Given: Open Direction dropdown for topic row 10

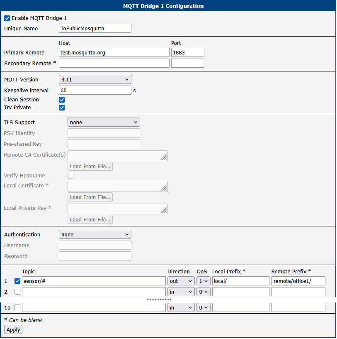Looking at the screenshot, I should (x=181, y=308).
